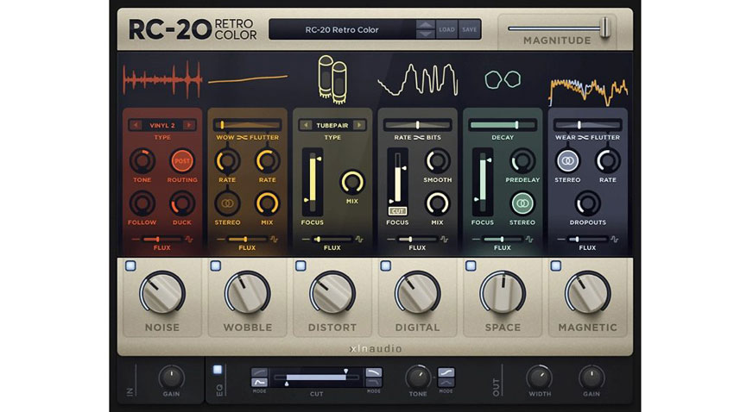Select next Noise type after VINYL 2
Screen dimensions: 734x412
(x=189, y=125)
